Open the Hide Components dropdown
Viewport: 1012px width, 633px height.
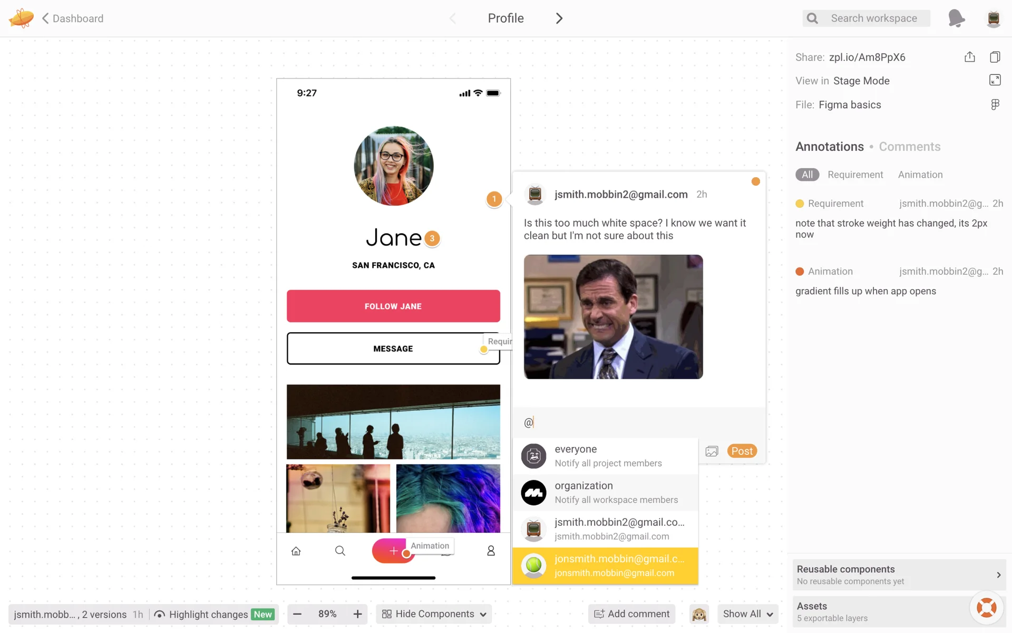point(434,614)
